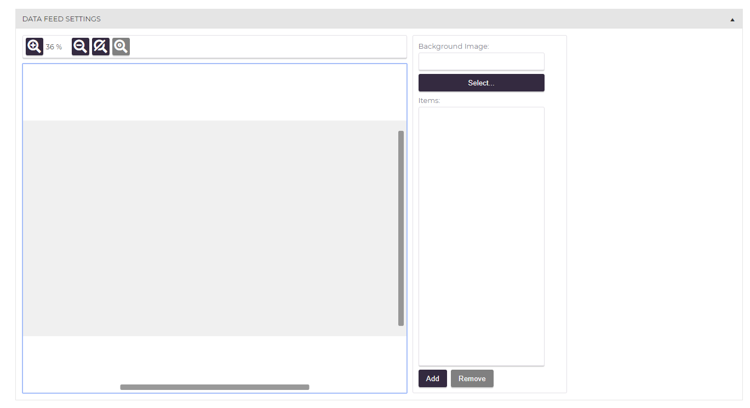
Task: Click the grayed Remove button
Action: (472, 378)
